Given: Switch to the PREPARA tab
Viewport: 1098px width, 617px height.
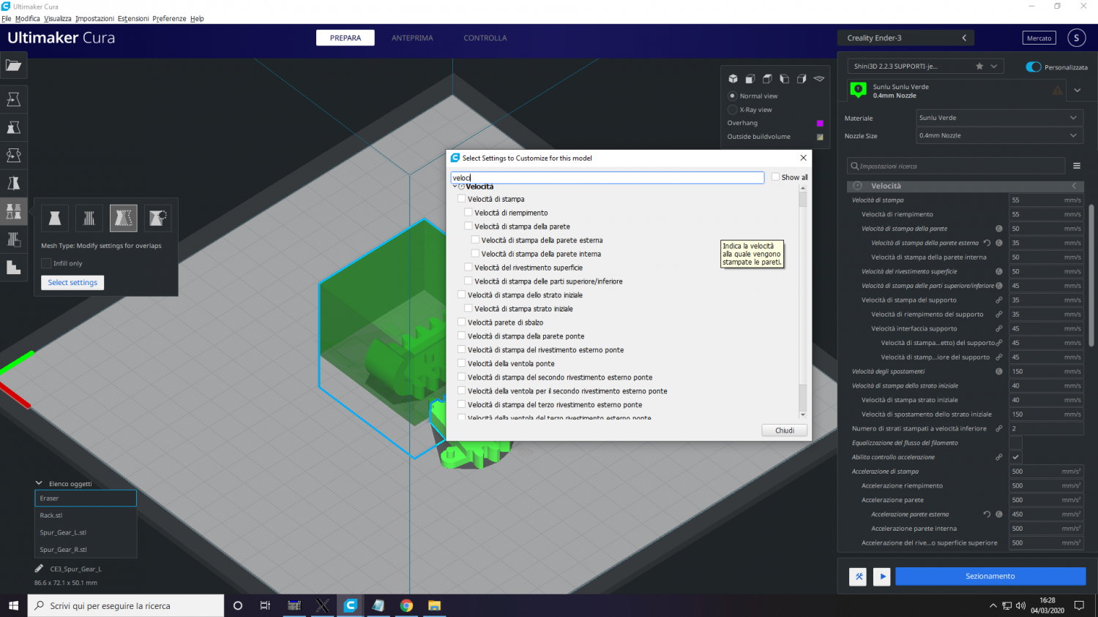Looking at the screenshot, I should tap(346, 38).
